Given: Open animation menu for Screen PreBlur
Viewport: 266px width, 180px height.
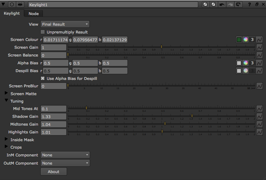Looking at the screenshot, I should (259, 86).
